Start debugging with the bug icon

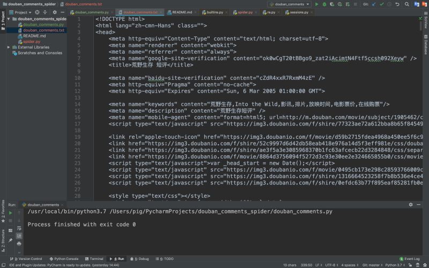point(324,4)
